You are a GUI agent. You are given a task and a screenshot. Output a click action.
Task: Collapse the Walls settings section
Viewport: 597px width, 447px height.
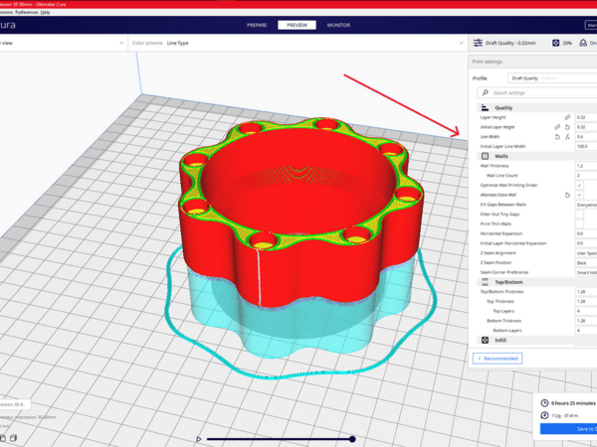(532, 156)
